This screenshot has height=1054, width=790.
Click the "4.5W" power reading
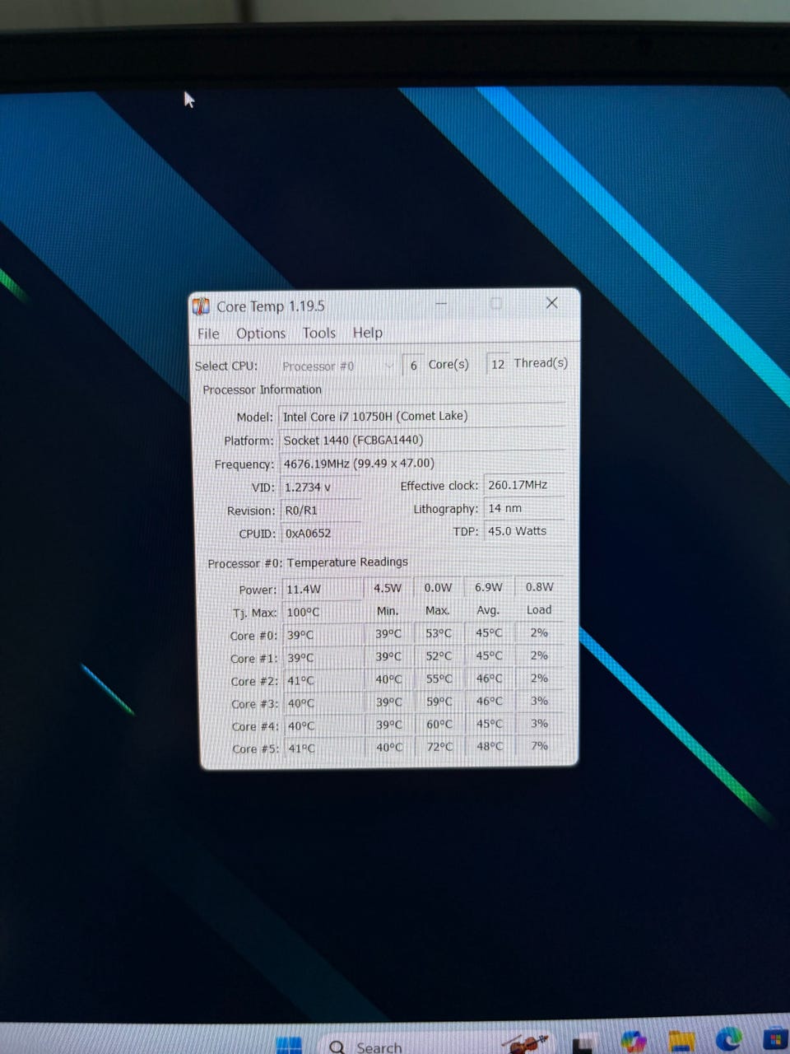(388, 588)
